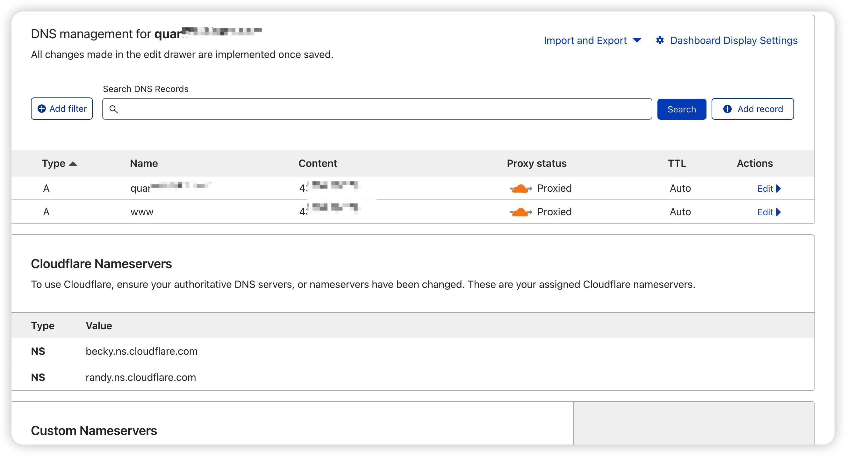The width and height of the screenshot is (846, 456).
Task: Click the Custom Nameservers heading
Action: 94,431
